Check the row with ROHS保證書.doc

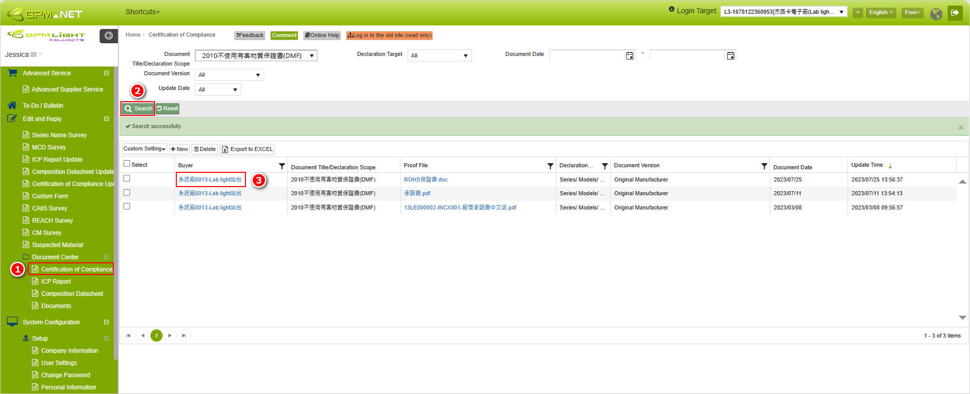[x=127, y=178]
